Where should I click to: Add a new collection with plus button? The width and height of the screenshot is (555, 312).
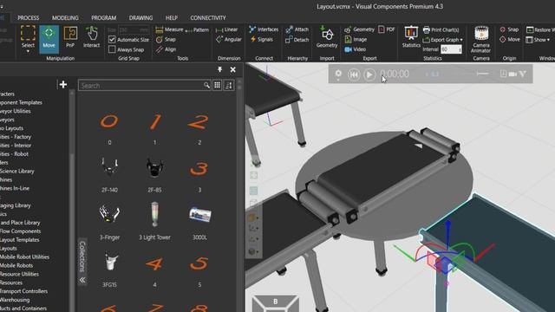[x=63, y=85]
